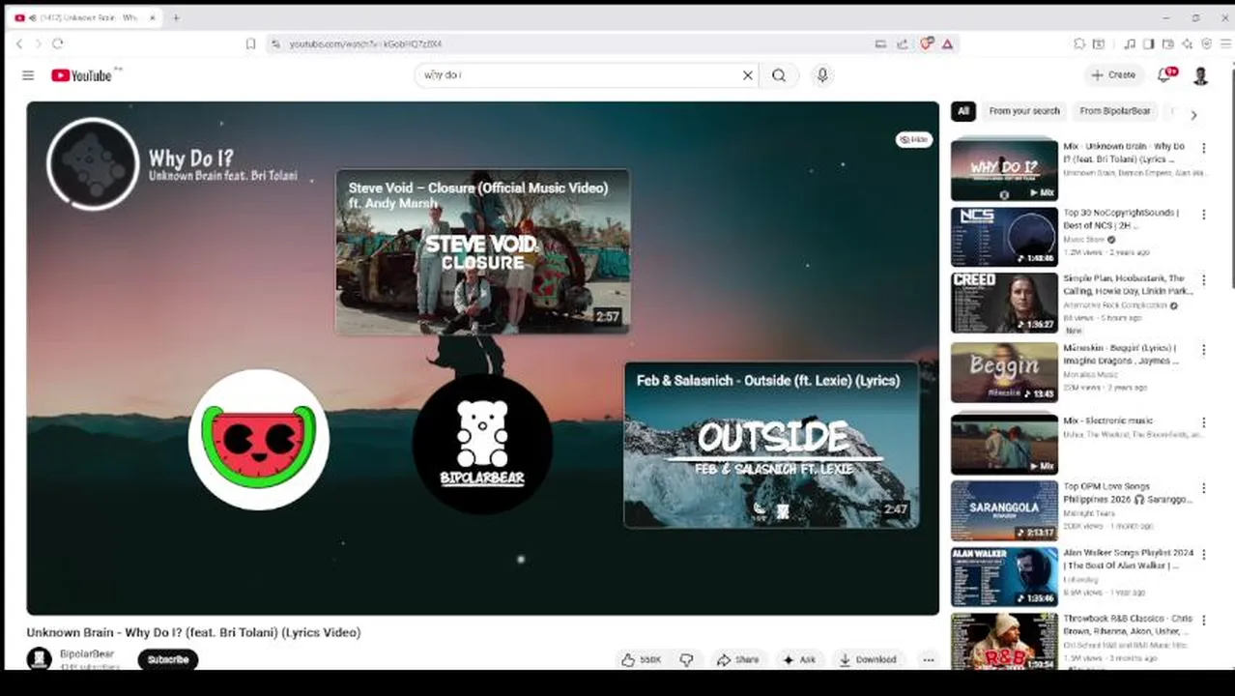
Task: Select the From BipolarBear chip
Action: click(1114, 111)
